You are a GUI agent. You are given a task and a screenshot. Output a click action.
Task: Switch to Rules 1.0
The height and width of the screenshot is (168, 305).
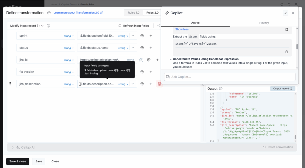(133, 13)
